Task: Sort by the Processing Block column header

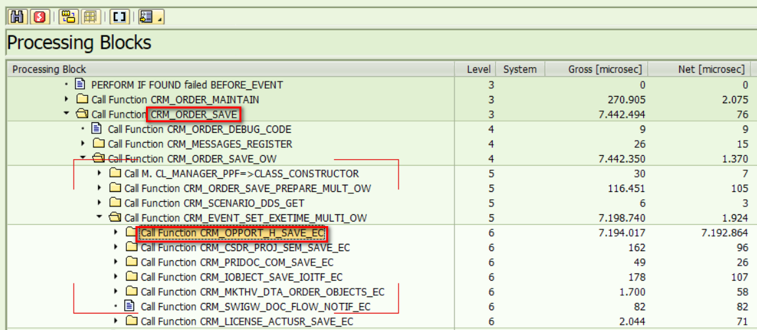Action: click(231, 69)
